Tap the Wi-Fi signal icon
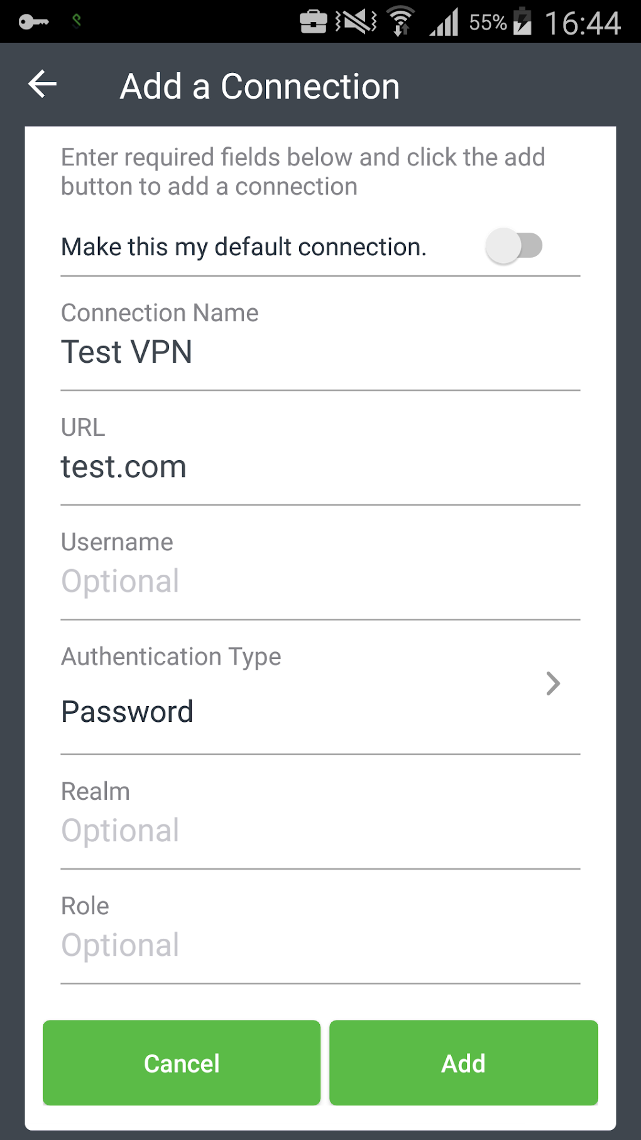The width and height of the screenshot is (641, 1140). tap(400, 21)
